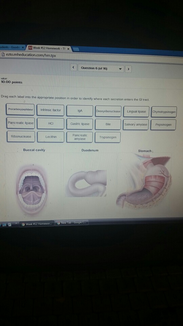Click the Buccal cavity mouth image
The image size is (183, 326).
point(32,189)
